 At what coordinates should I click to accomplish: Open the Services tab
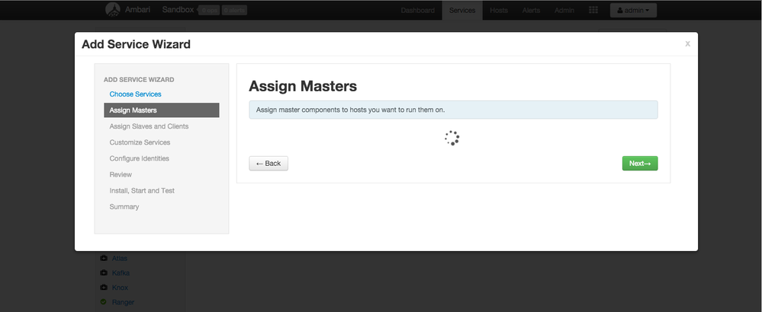pyautogui.click(x=462, y=10)
